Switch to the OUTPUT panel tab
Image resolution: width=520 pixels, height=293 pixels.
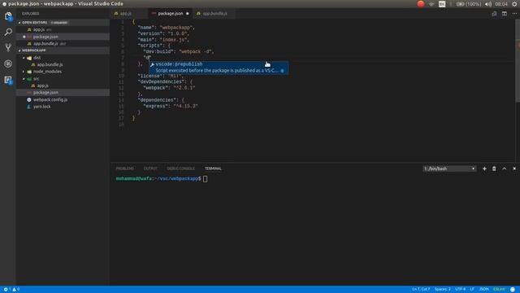click(x=150, y=168)
